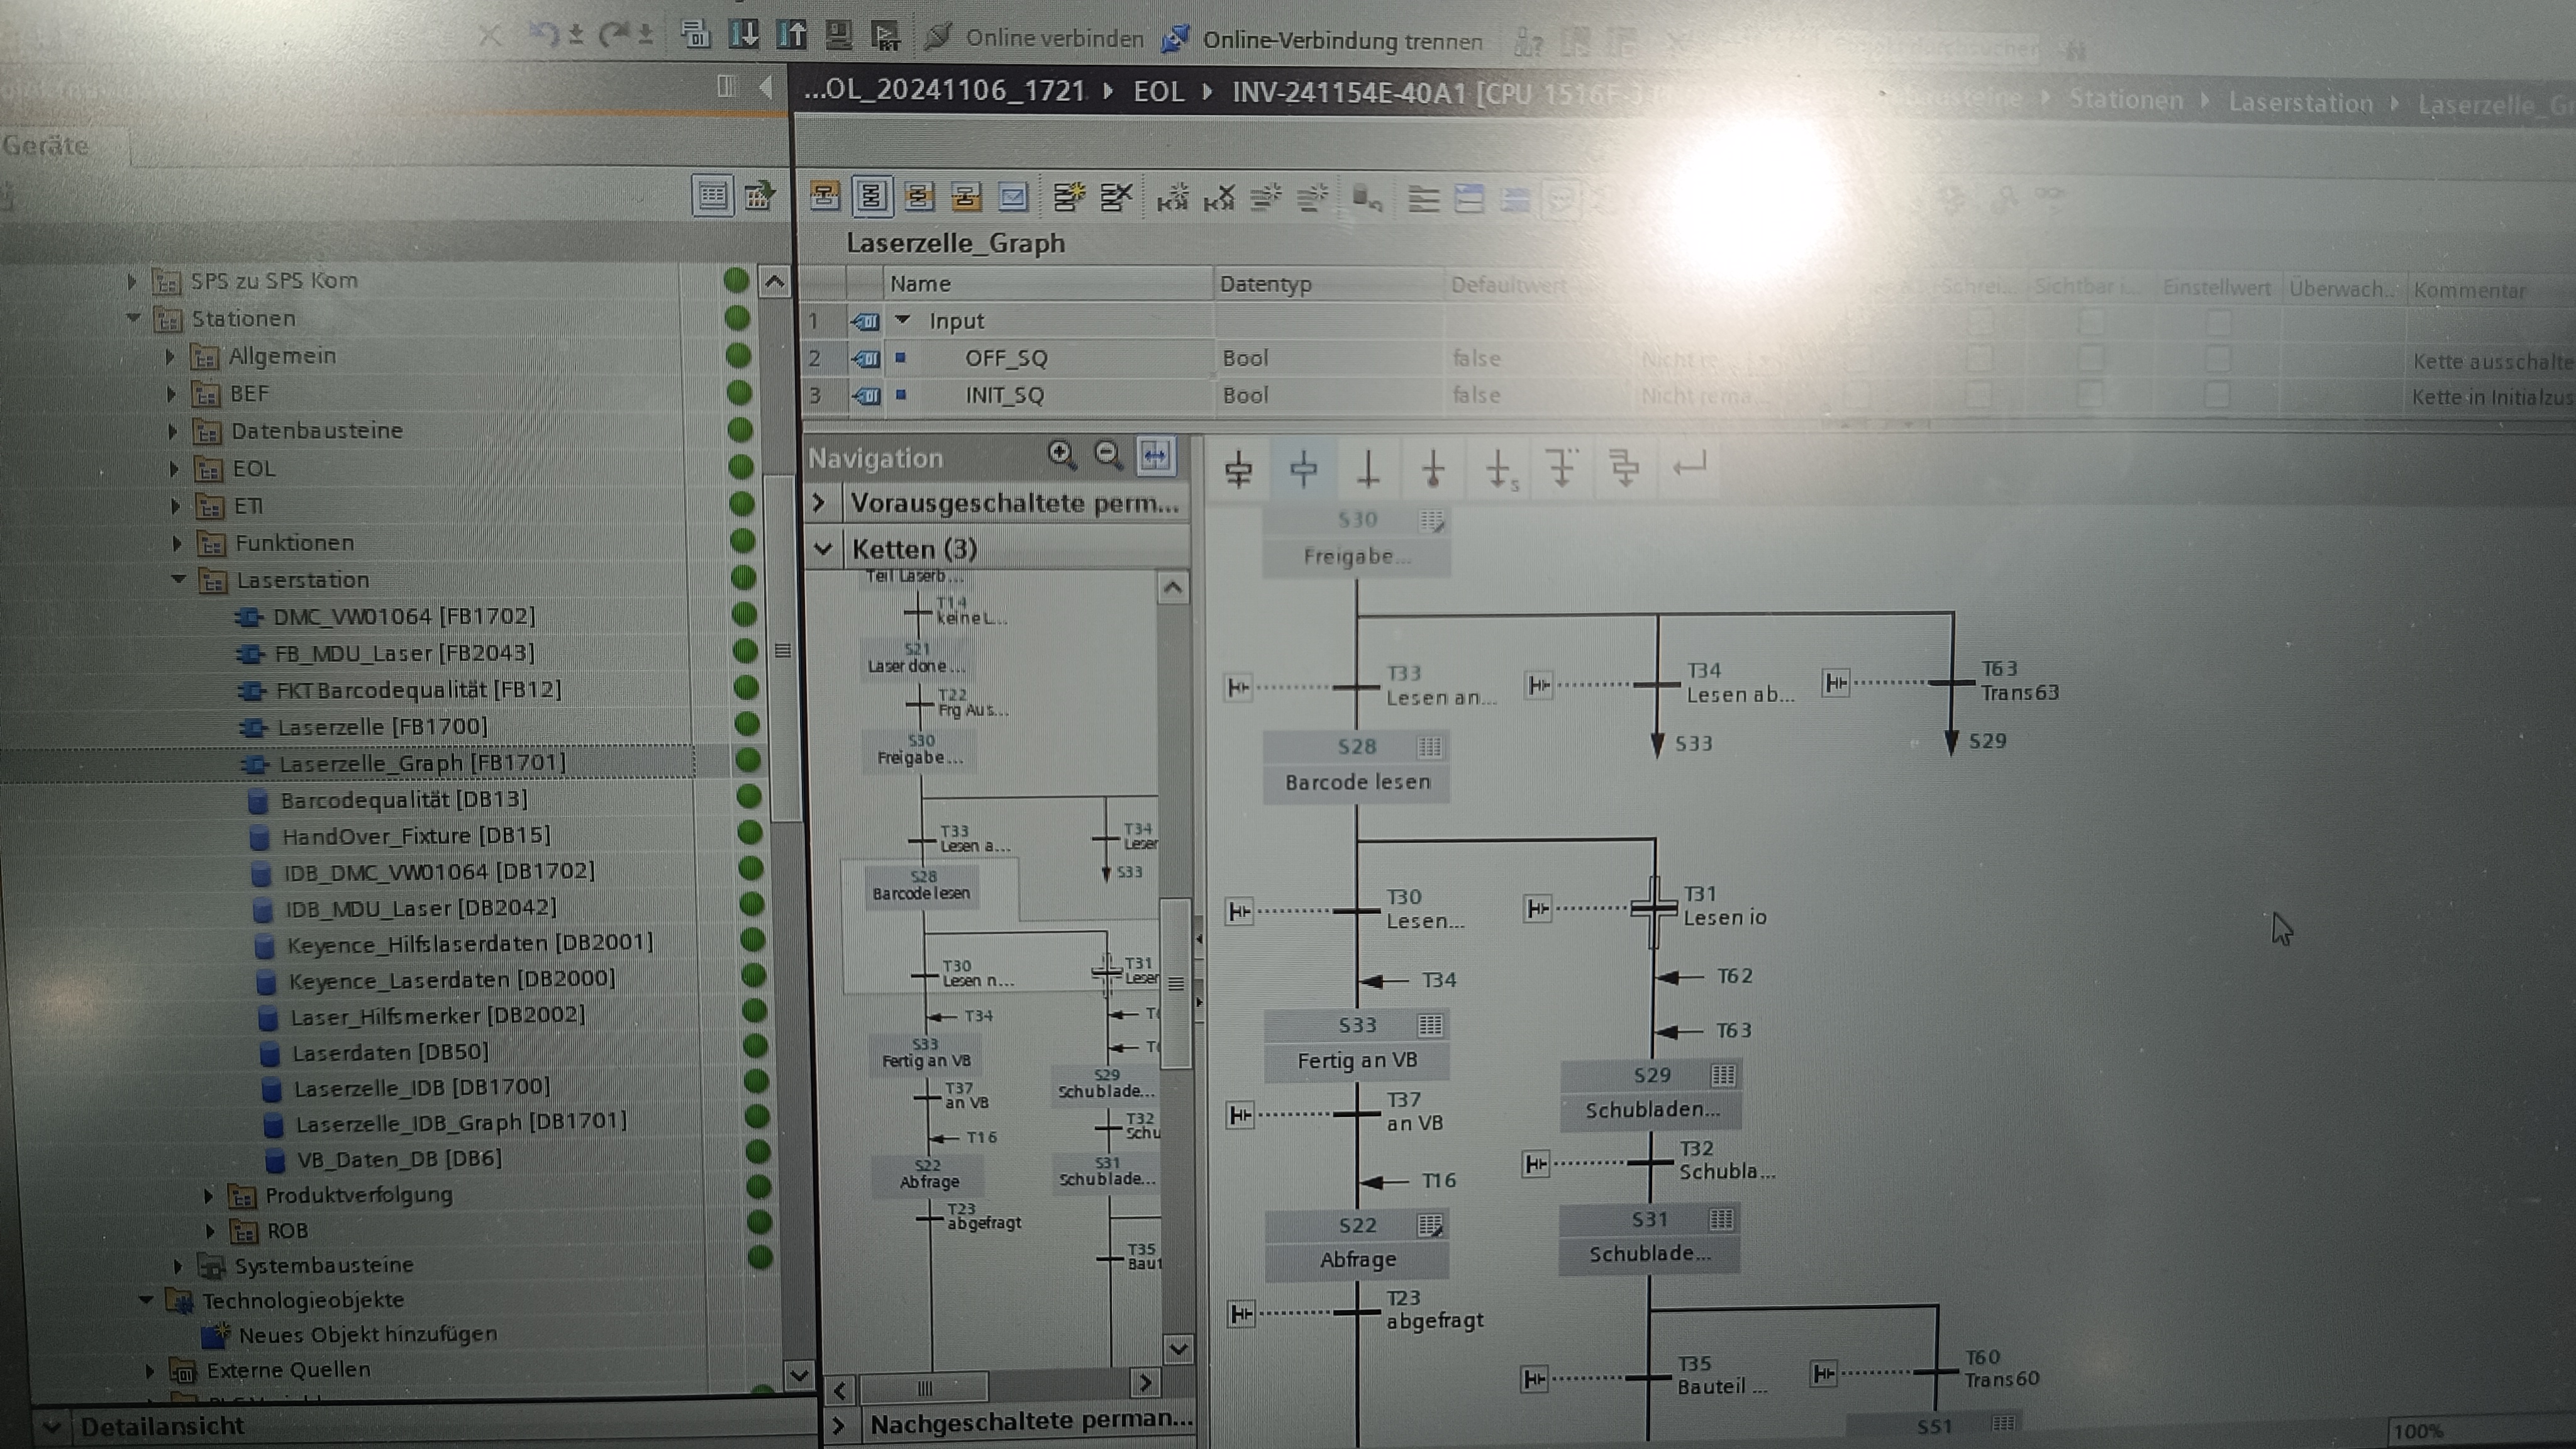Click the close branch tool
Image resolution: width=2576 pixels, height=1449 pixels.
(x=1690, y=466)
